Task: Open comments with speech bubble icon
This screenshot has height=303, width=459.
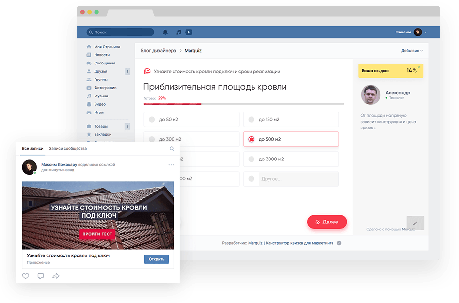Action: tap(41, 276)
